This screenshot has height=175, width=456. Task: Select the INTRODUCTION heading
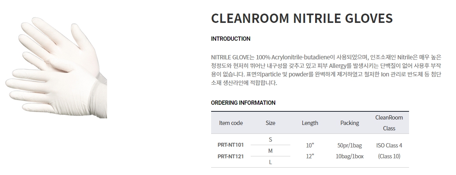tap(231, 39)
